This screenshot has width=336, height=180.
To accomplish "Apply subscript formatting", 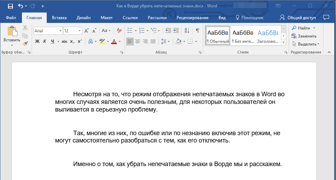I will click(72, 41).
